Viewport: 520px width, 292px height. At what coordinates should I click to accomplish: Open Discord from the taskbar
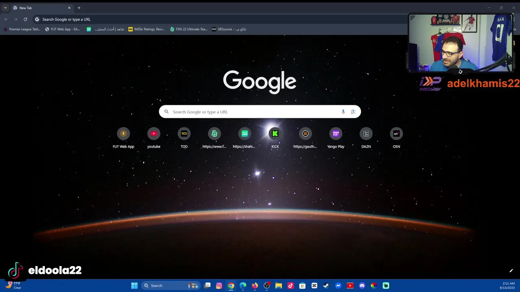pos(362,286)
